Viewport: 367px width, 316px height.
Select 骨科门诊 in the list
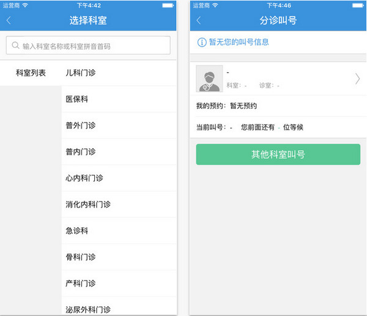point(81,257)
